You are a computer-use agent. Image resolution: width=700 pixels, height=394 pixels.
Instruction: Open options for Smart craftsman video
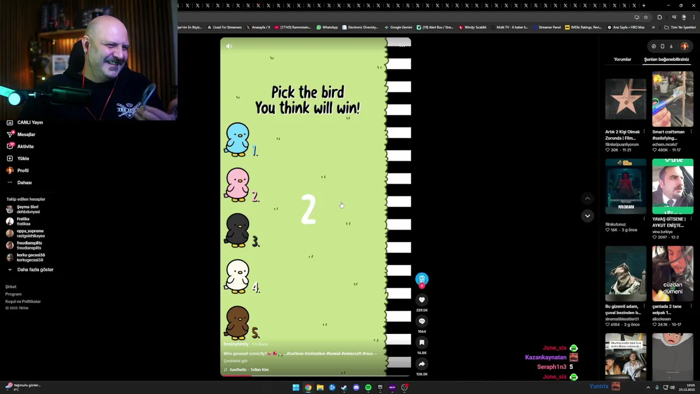(691, 132)
